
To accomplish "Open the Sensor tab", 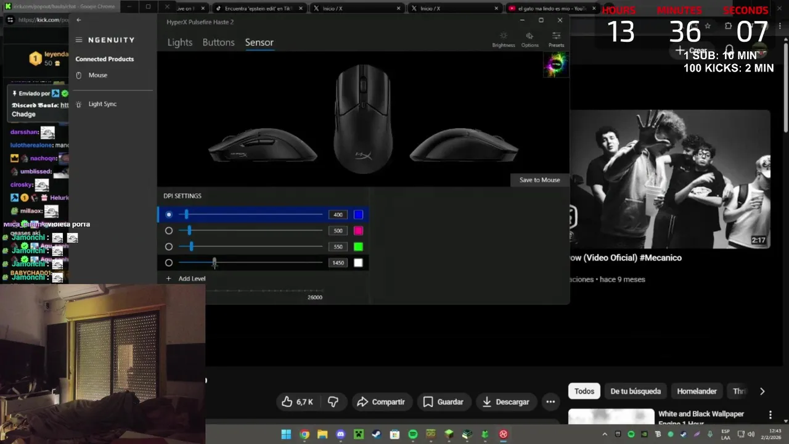I will 259,43.
